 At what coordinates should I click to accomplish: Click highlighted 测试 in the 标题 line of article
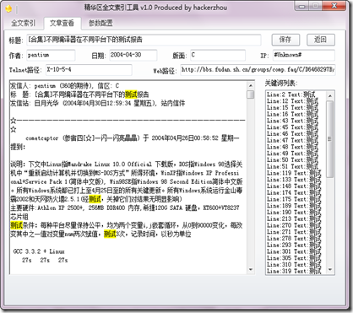pyautogui.click(x=131, y=94)
